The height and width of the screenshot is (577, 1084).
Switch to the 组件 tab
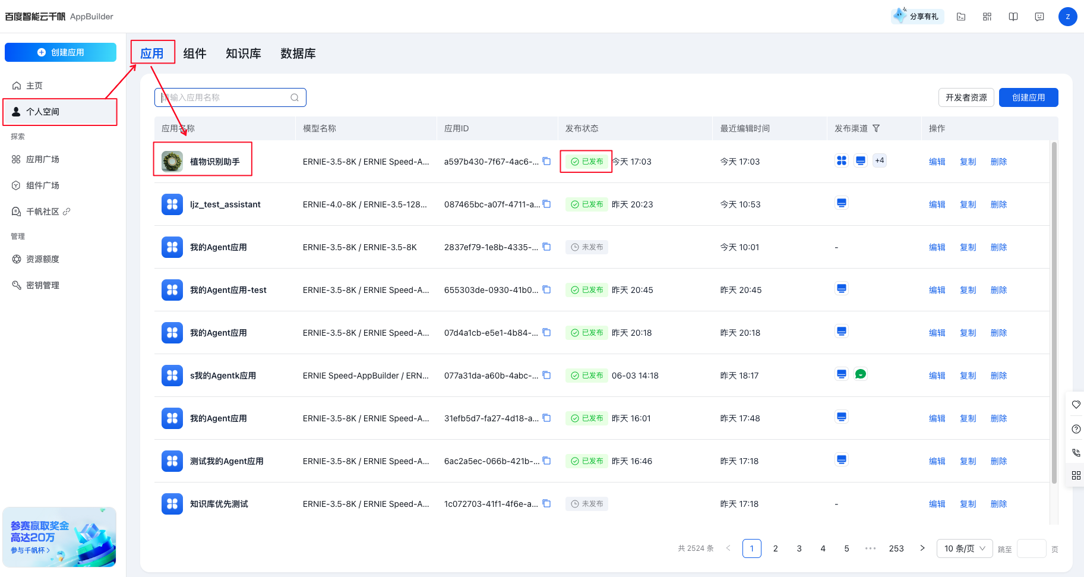(x=195, y=53)
